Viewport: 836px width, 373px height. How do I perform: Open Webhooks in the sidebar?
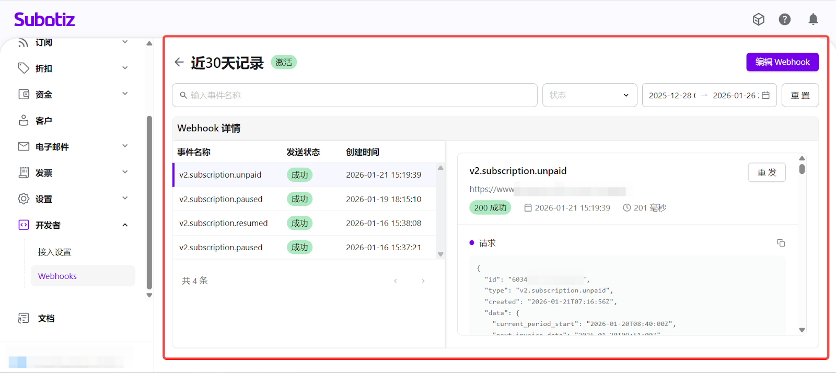(57, 276)
